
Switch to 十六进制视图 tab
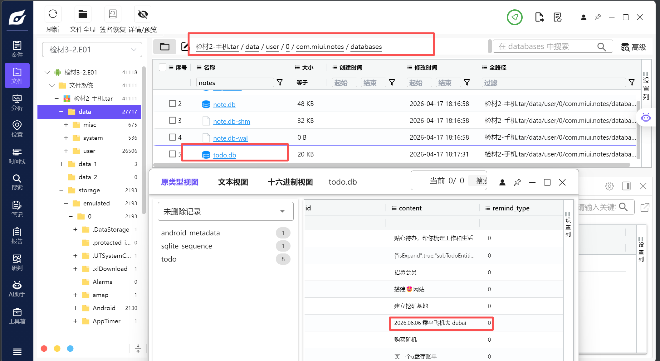coord(290,182)
